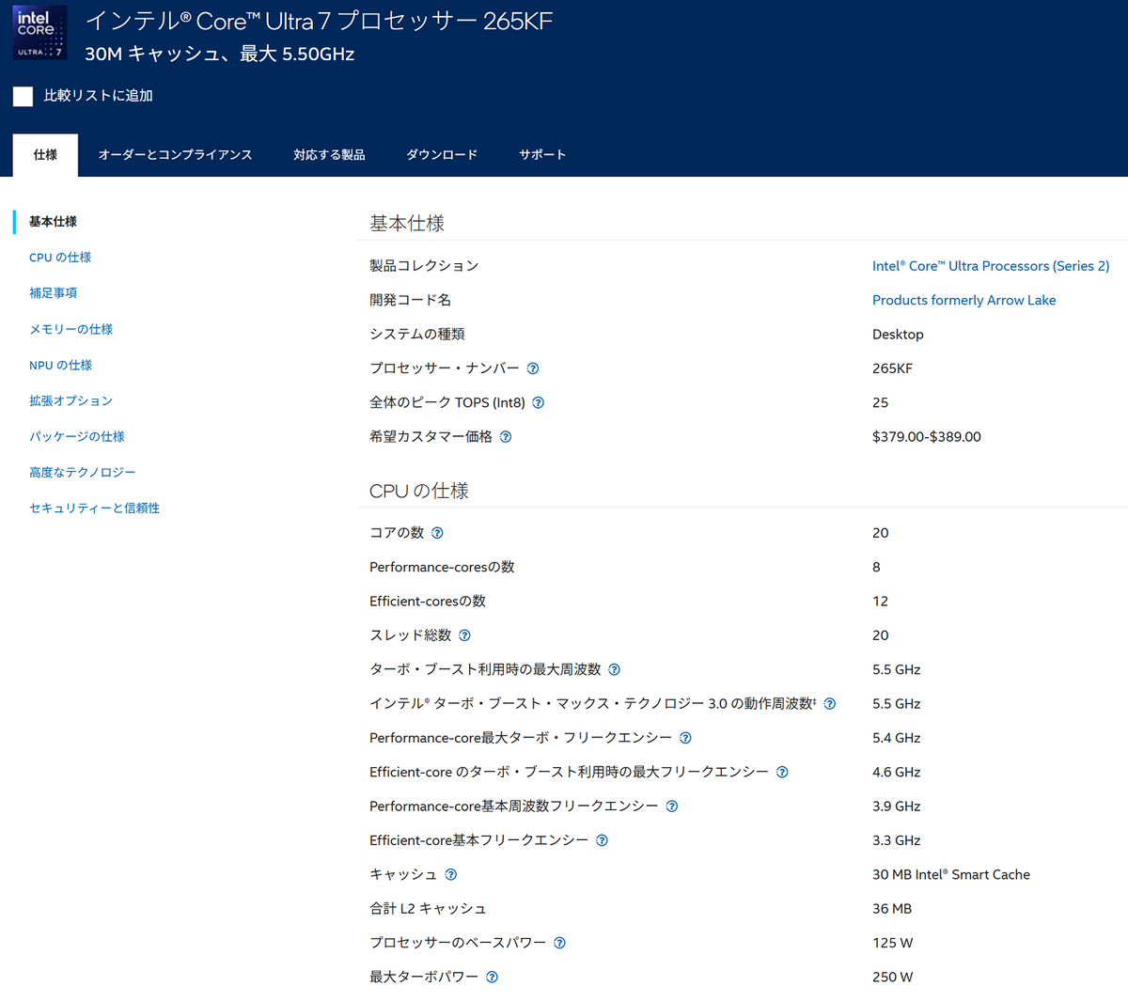The height and width of the screenshot is (1002, 1128).
Task: Click the Desktop system type value
Action: 898,335
